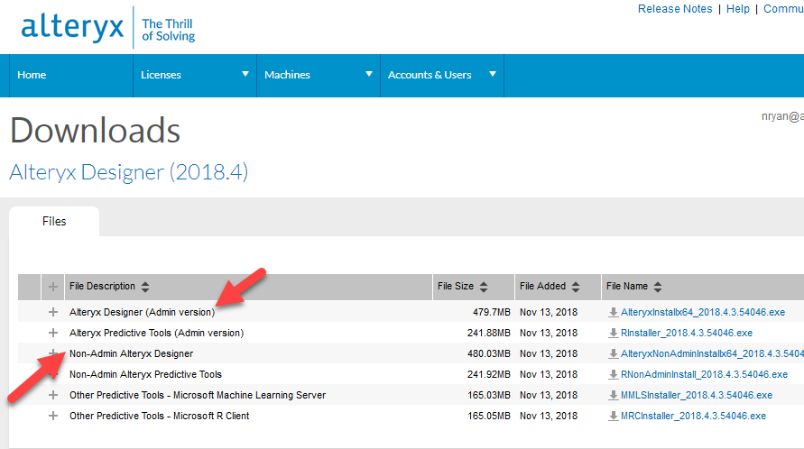Image resolution: width=804 pixels, height=449 pixels.
Task: Click the 165.03MB file size cell
Action: click(x=489, y=395)
